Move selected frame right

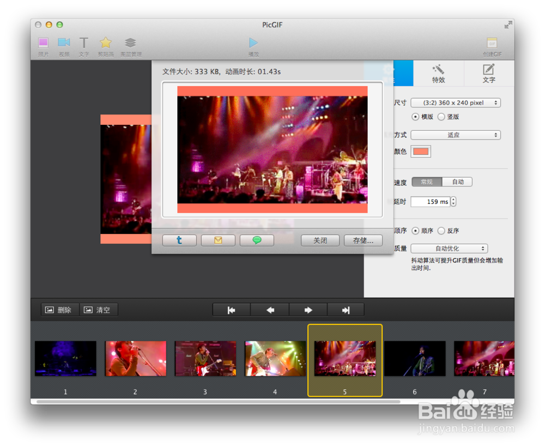(x=308, y=310)
